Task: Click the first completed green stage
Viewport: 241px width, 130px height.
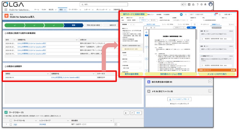Action: click(x=14, y=25)
